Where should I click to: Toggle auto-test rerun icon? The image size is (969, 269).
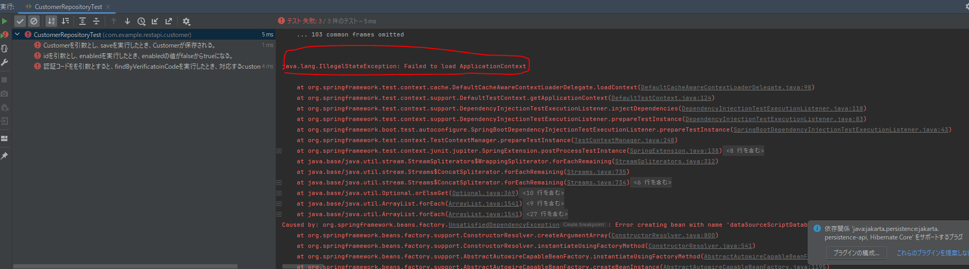click(4, 49)
